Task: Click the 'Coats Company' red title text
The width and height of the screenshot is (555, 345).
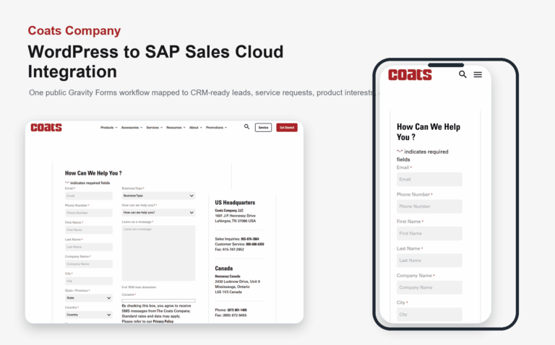Action: pyautogui.click(x=74, y=31)
